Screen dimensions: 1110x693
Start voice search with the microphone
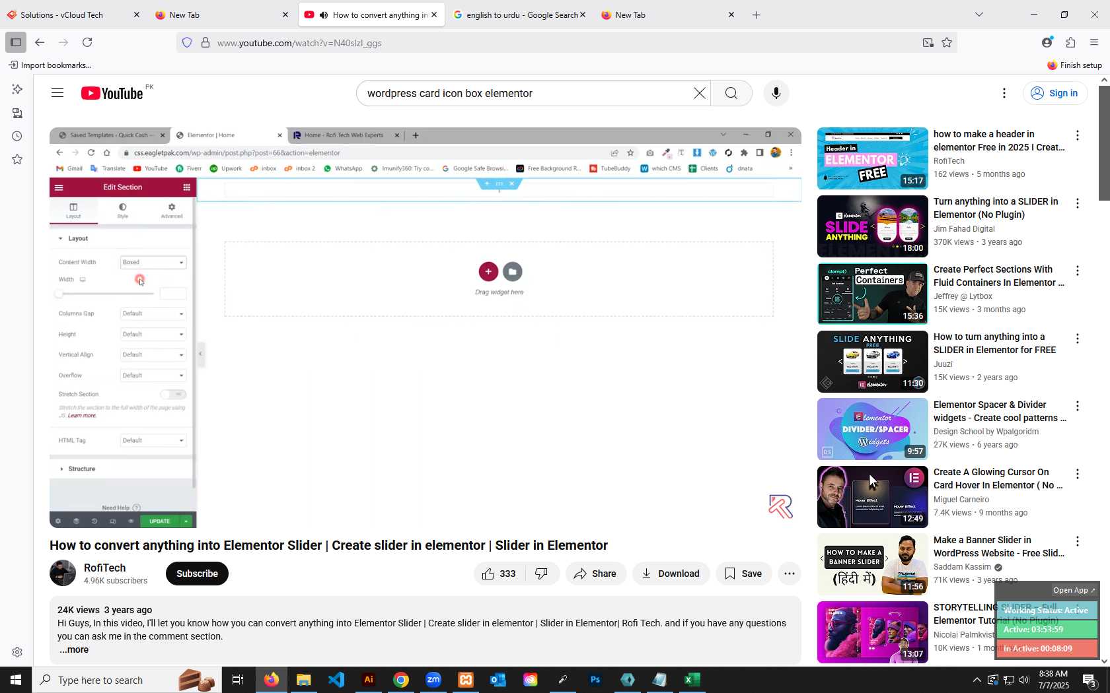pyautogui.click(x=776, y=93)
